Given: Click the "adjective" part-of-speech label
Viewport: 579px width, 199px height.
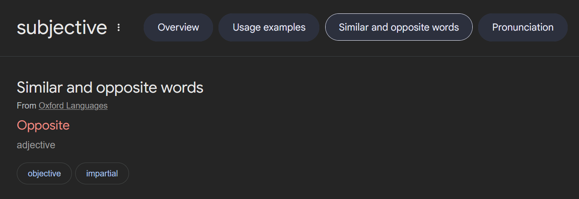Looking at the screenshot, I should pyautogui.click(x=36, y=145).
